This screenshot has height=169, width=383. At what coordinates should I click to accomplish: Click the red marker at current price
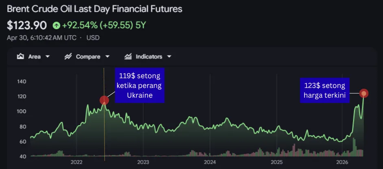coord(364,94)
